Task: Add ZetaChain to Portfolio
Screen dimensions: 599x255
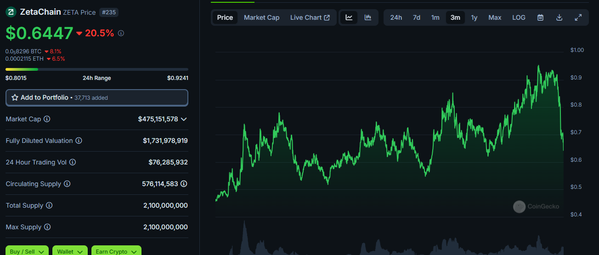Action: 97,97
